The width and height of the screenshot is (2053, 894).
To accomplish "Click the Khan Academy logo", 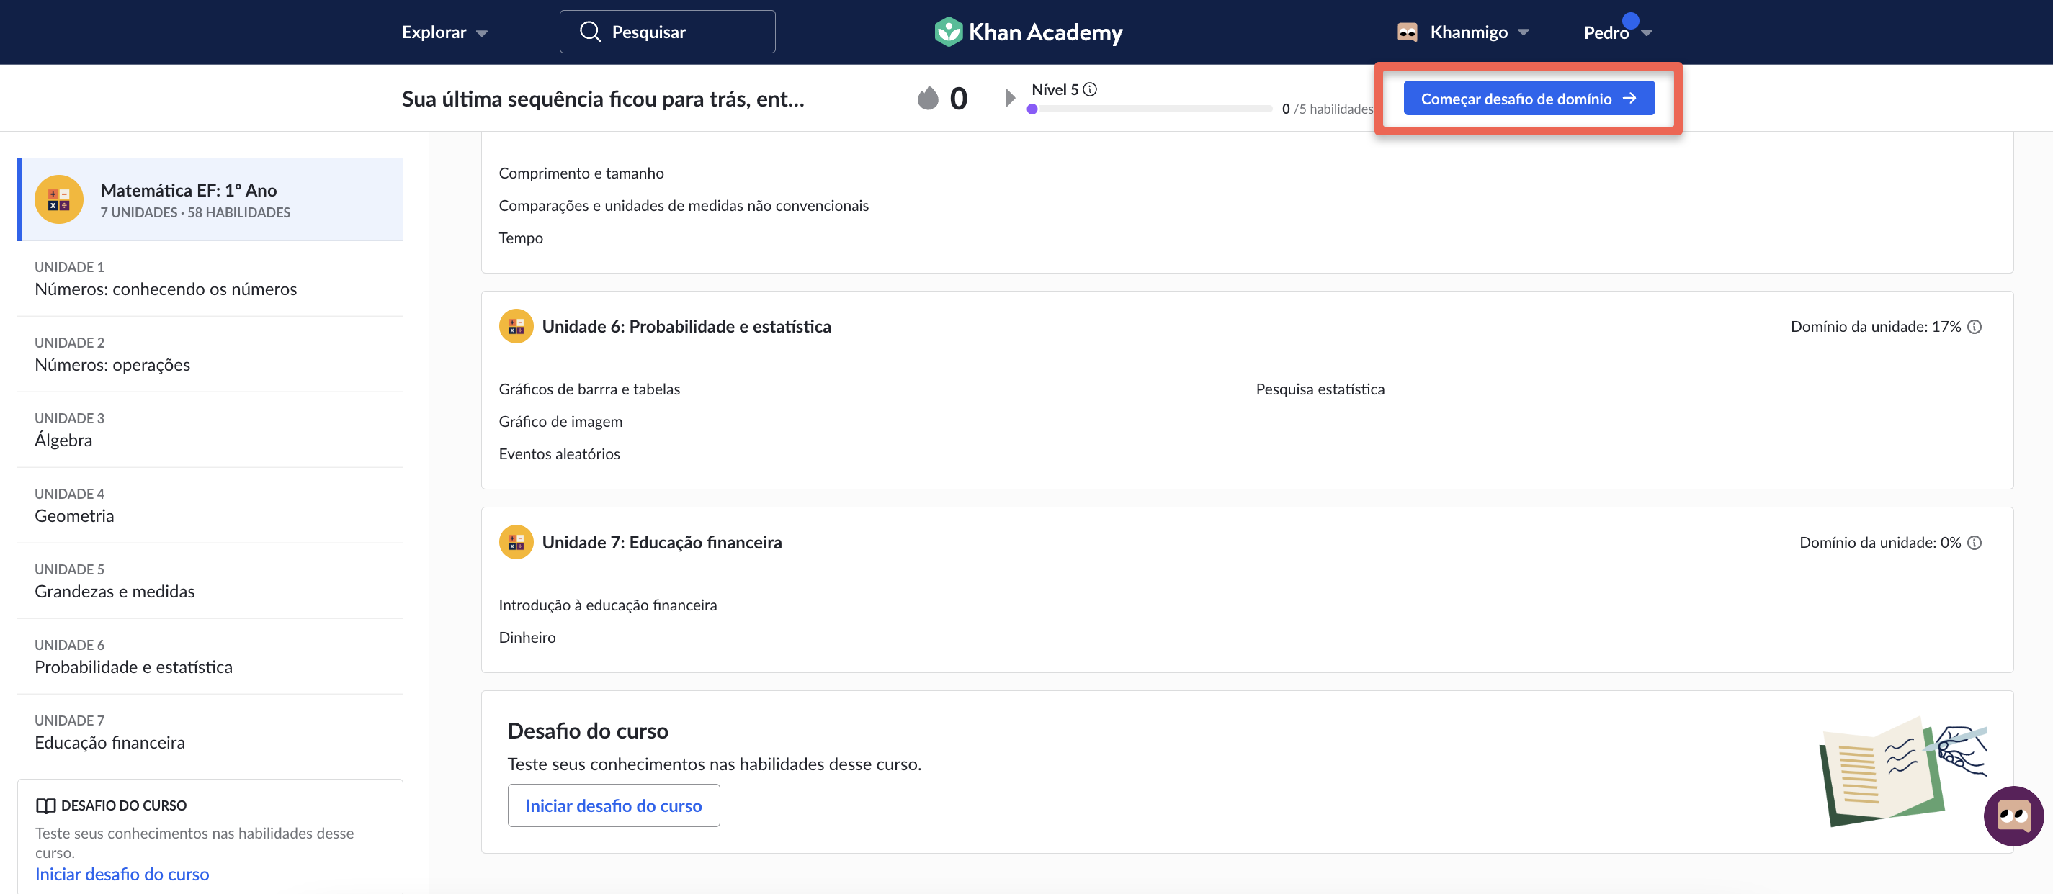I will pos(1027,32).
